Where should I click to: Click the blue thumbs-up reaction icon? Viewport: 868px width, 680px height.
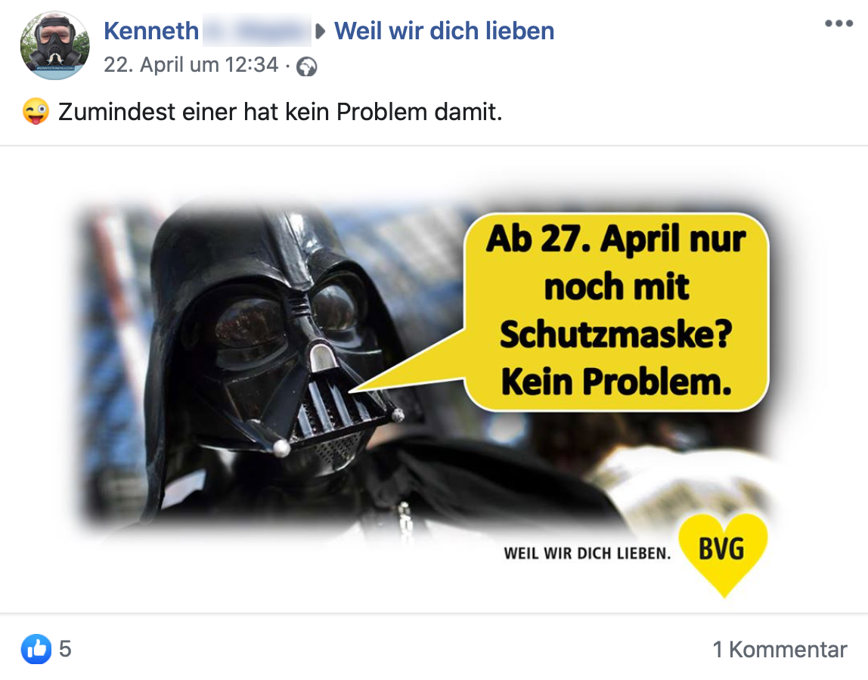click(36, 649)
